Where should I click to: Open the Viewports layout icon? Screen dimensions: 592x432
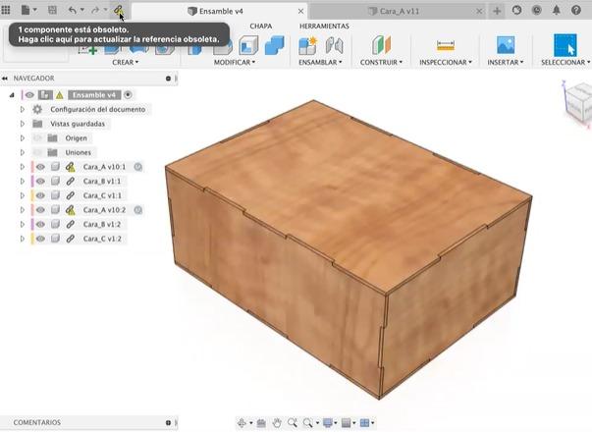click(364, 423)
